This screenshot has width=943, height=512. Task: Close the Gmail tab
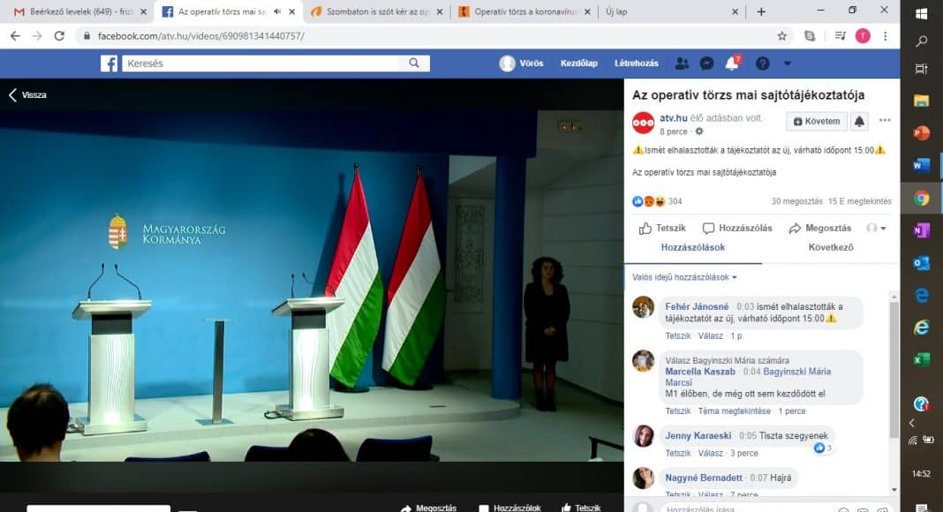[143, 11]
